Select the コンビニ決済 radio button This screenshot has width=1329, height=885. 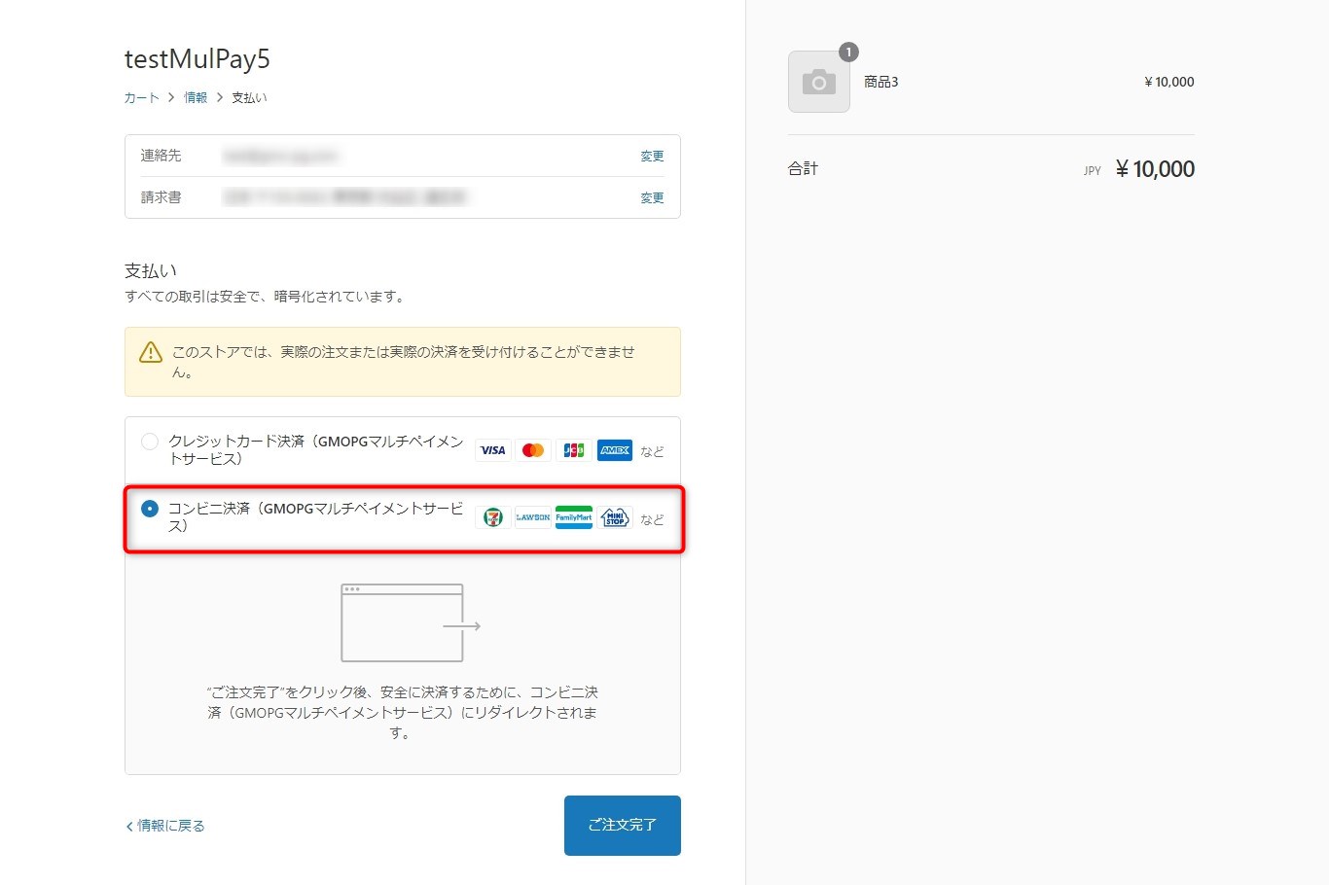tap(150, 509)
